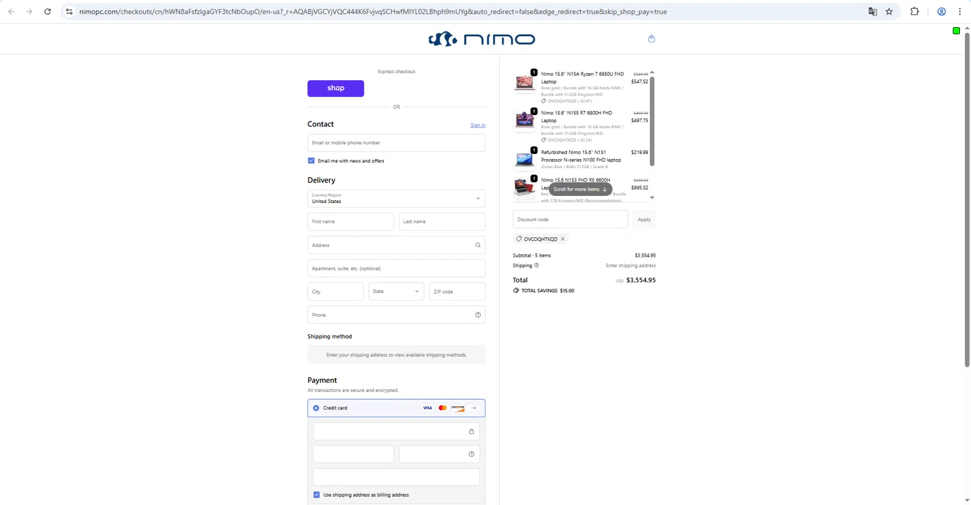Click the Shipping info question icon

536,265
